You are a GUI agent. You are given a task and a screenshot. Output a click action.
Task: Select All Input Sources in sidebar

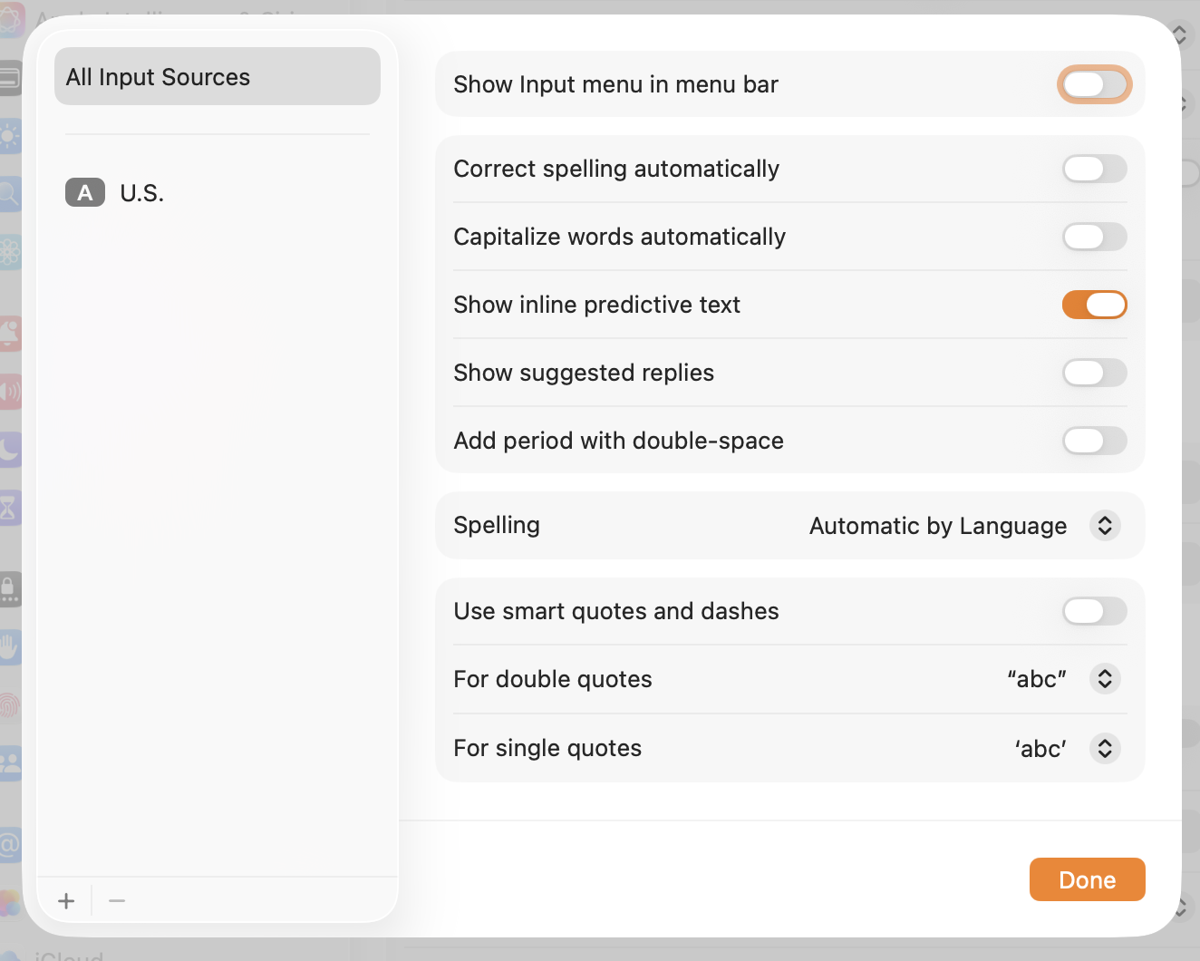click(x=217, y=77)
